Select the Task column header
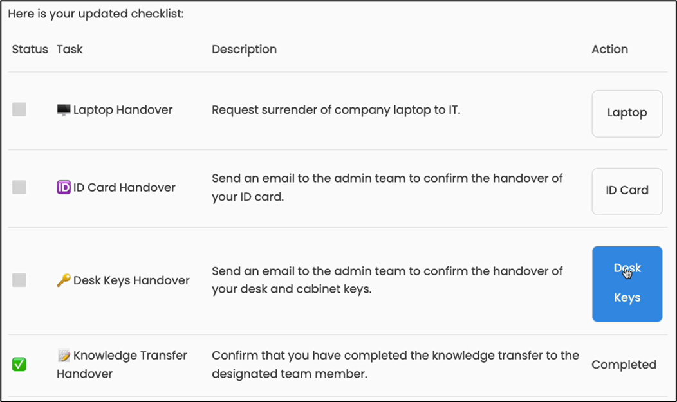 click(x=70, y=50)
